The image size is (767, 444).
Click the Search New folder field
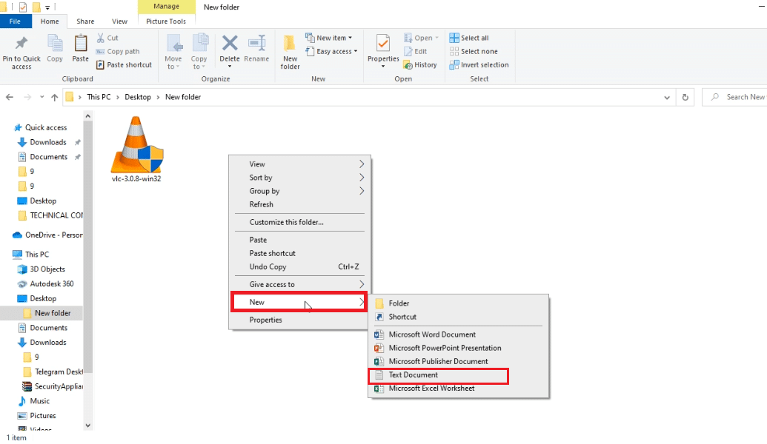tap(734, 97)
